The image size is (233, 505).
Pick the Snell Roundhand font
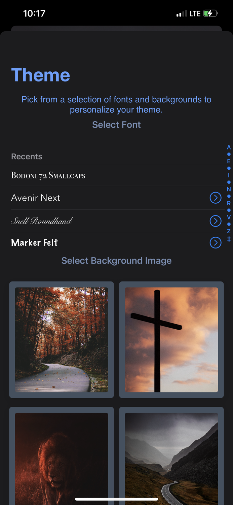point(116,221)
